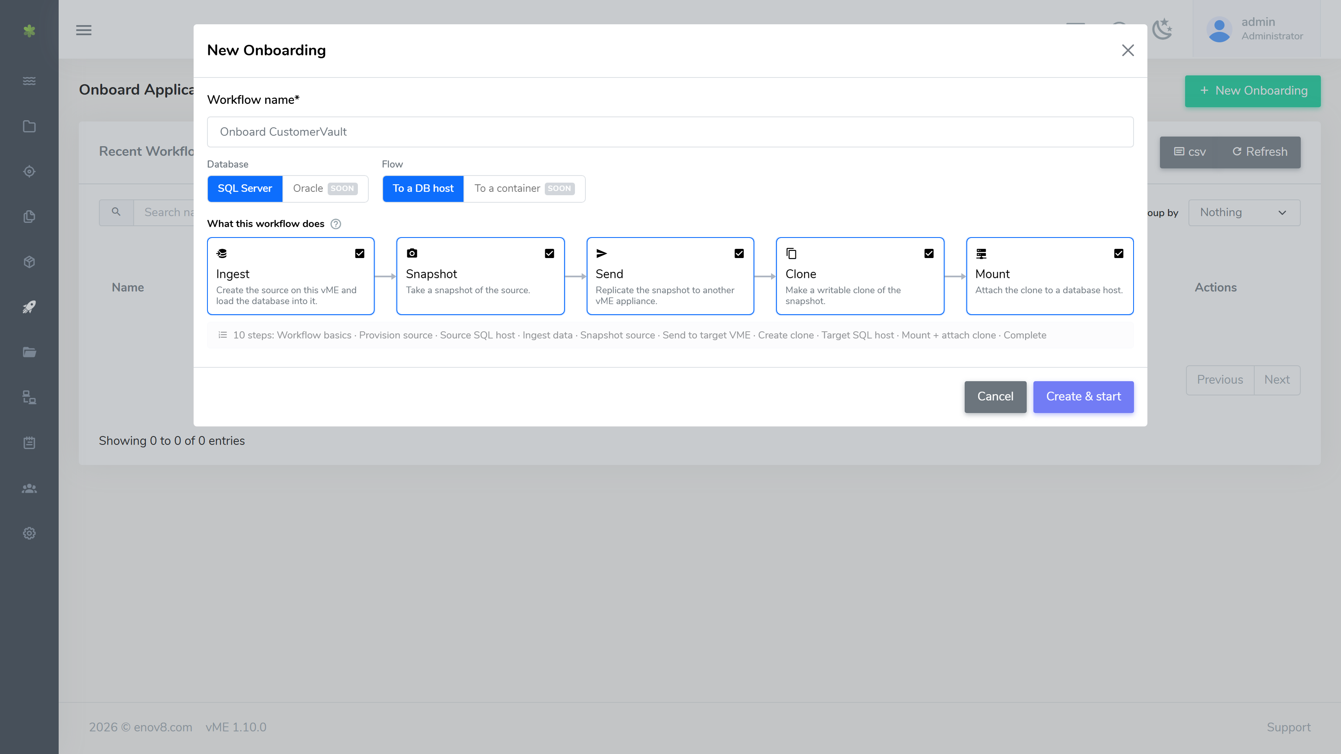Screen dimensions: 1341x754
Task: Uncheck the Snapshot step checkbox
Action: tap(549, 253)
